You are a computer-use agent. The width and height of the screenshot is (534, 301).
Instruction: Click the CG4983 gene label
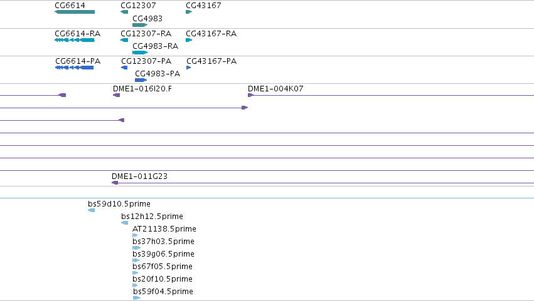point(147,18)
